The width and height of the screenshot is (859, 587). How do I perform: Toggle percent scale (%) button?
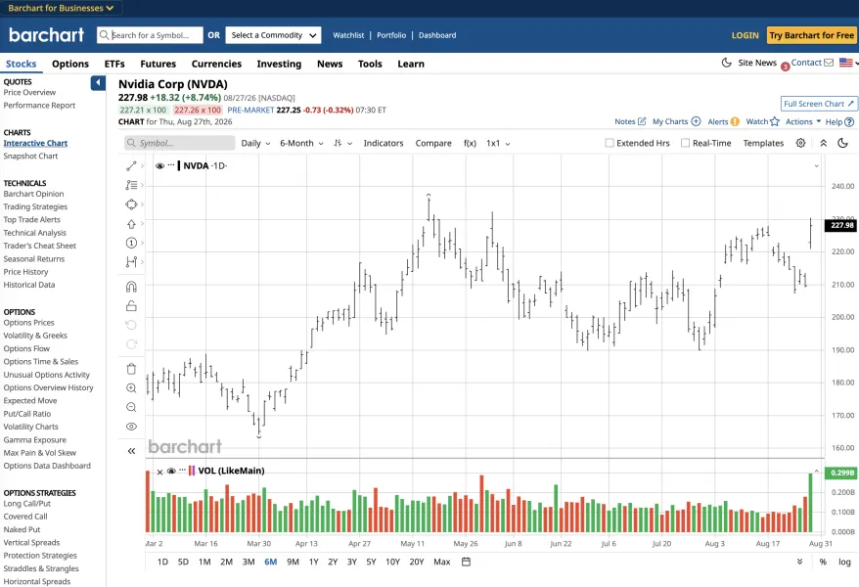click(823, 562)
